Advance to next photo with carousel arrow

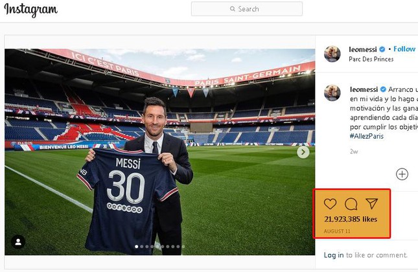303,152
